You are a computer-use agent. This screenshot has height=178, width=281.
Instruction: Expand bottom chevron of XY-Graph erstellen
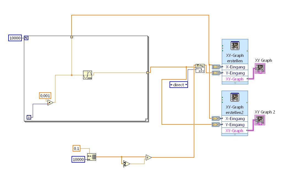pos(235,83)
